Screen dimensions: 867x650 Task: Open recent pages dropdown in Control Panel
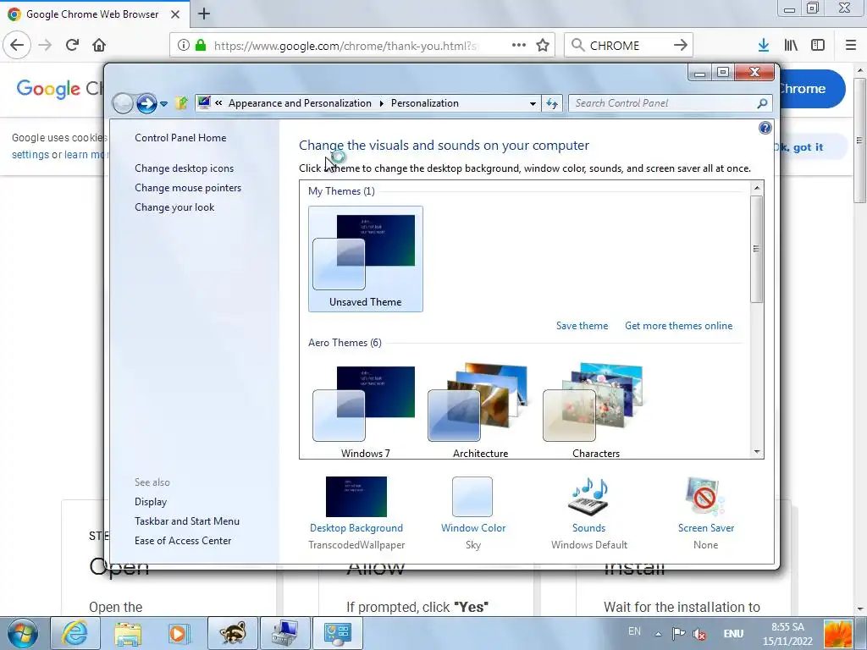point(163,103)
